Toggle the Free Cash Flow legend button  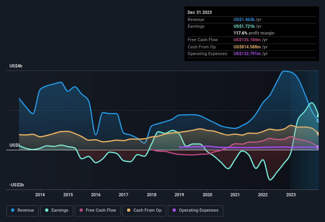(98, 211)
